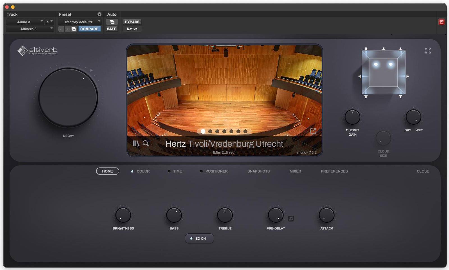Toggle the BYPASS button
Screen dimensions: 449x270
tap(132, 22)
